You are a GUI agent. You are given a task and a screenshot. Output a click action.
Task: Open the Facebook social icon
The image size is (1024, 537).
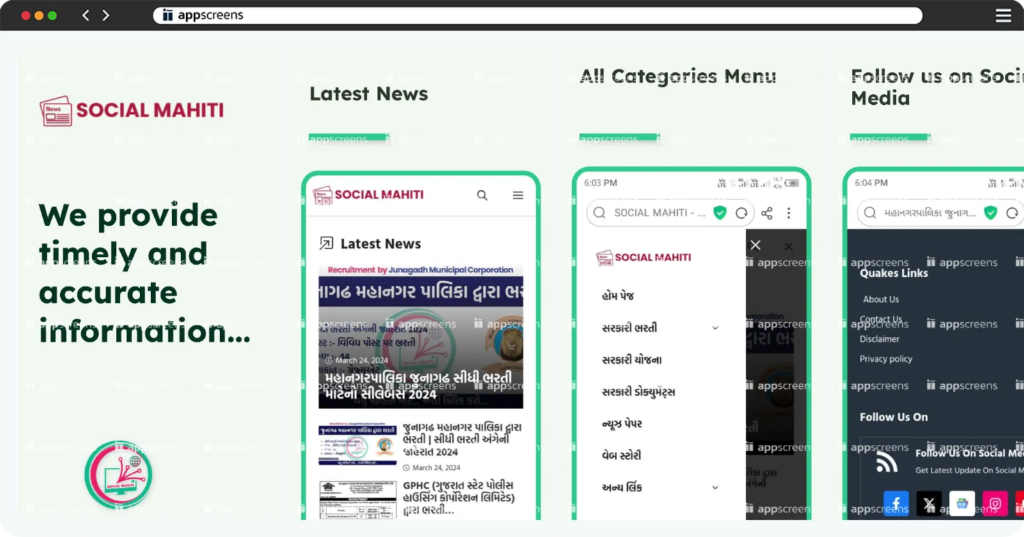(x=896, y=504)
